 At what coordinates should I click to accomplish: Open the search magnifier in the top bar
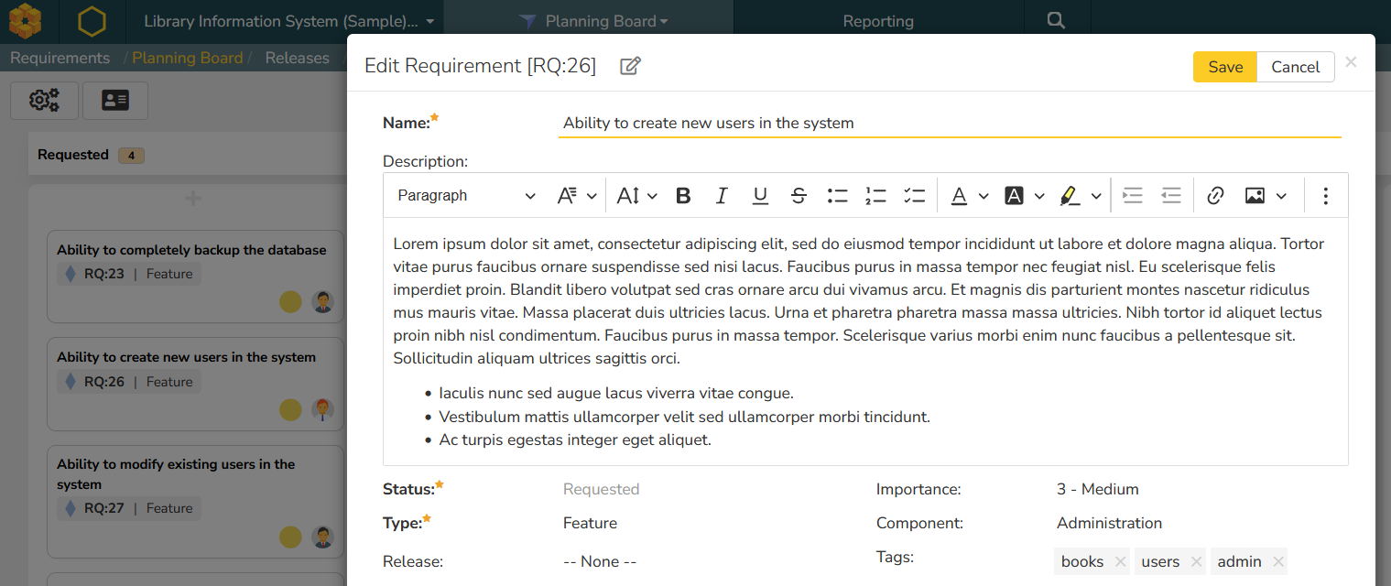(1056, 21)
